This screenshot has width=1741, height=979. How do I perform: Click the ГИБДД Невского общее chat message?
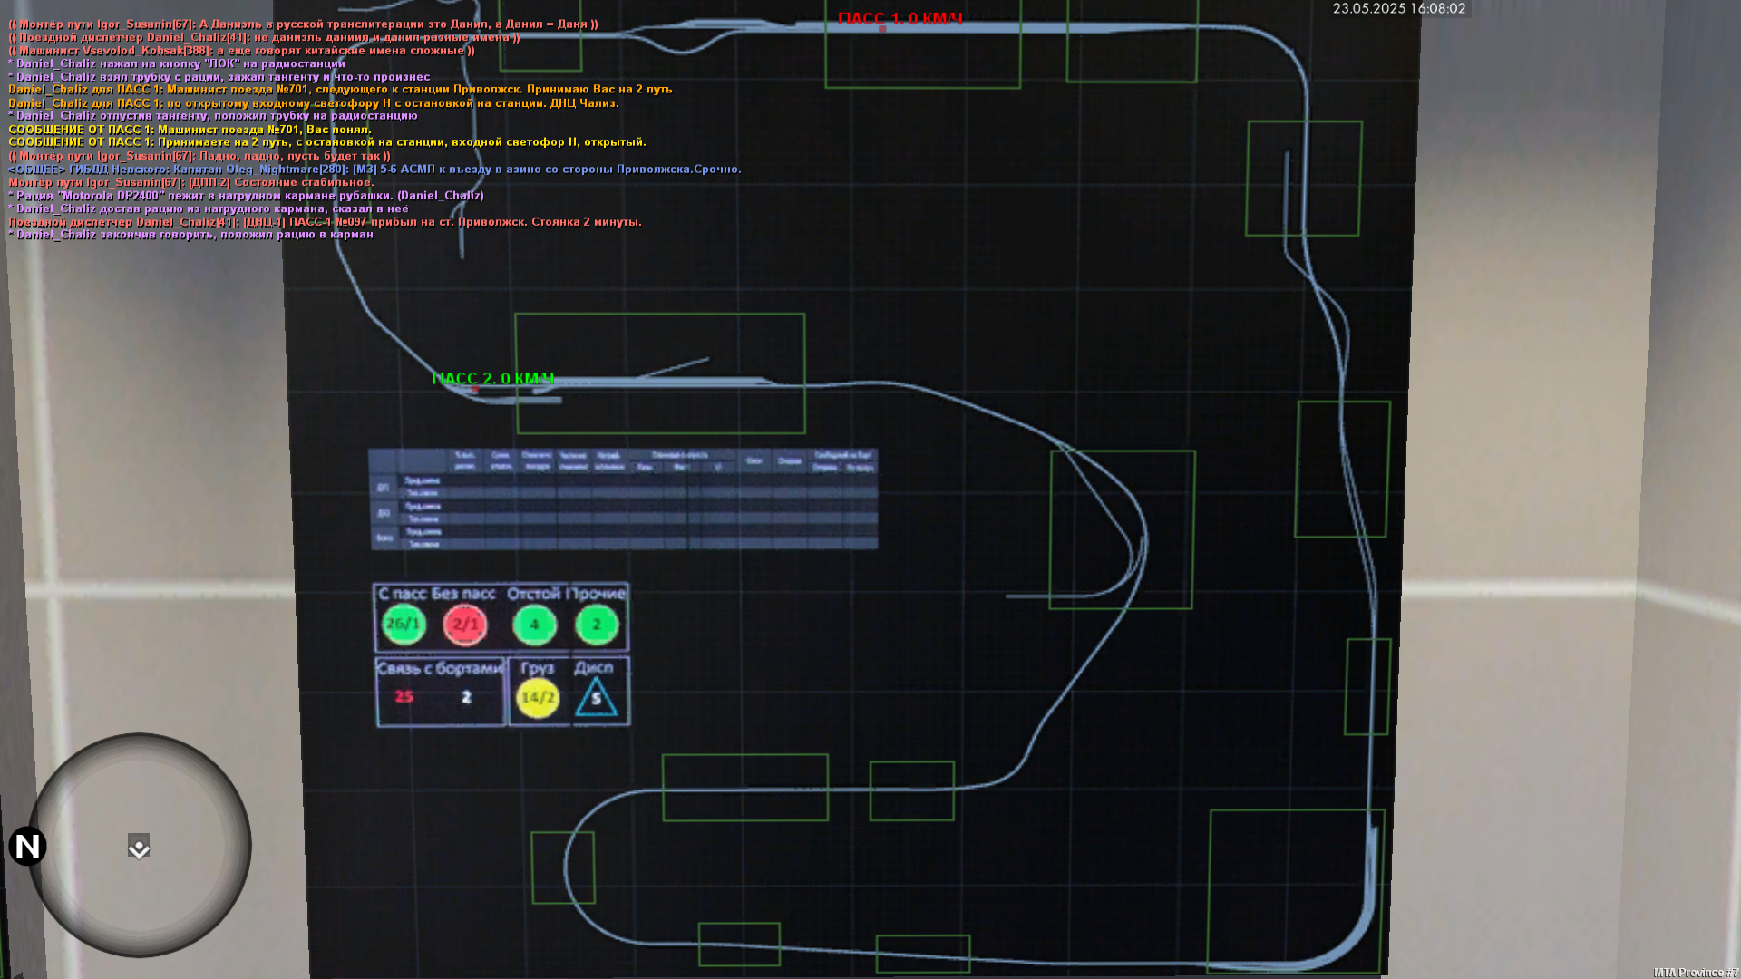[374, 170]
